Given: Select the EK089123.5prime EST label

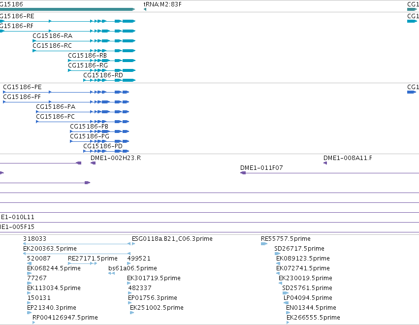Looking at the screenshot, I should pos(303,259).
